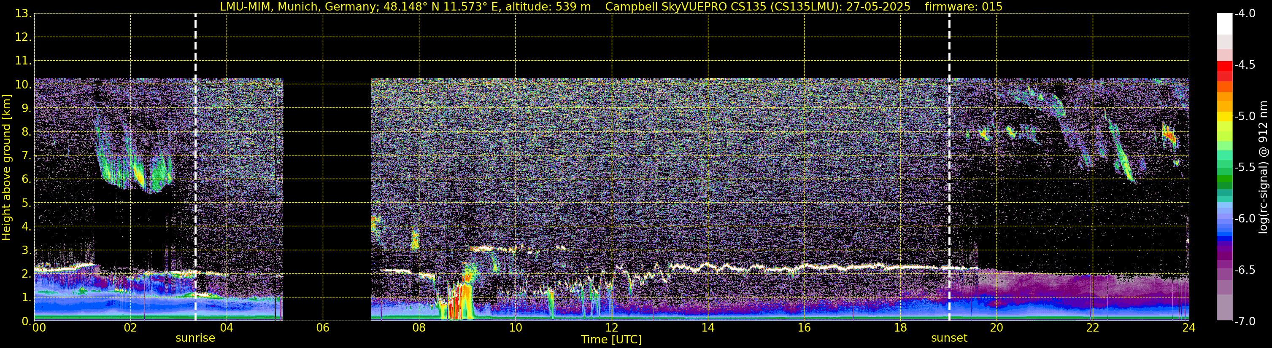Image resolution: width=1272 pixels, height=348 pixels.
Task: Click the '18' time tick label
Action: tap(900, 328)
